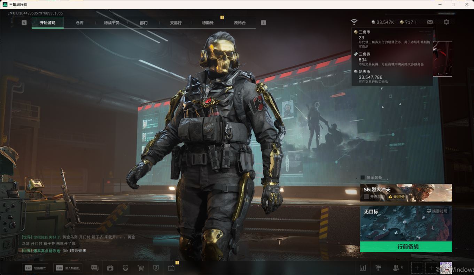
Task: Click the 端游对局 monitor mode indicator
Action: [x=437, y=211]
